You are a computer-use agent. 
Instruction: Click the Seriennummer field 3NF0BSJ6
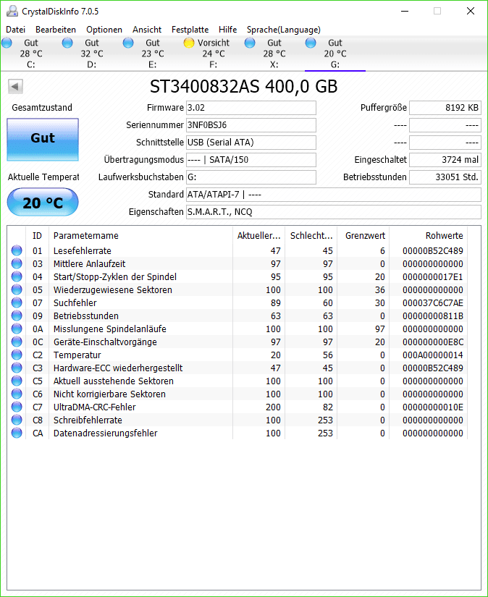pos(251,125)
